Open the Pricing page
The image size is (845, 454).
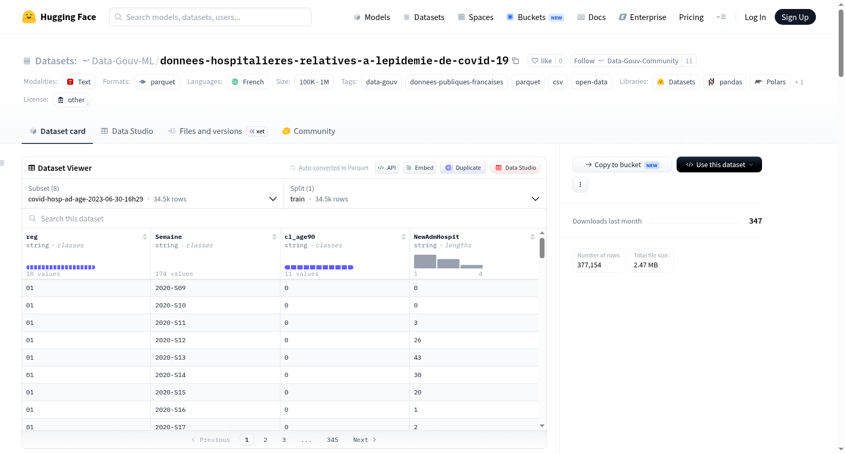[x=691, y=17]
